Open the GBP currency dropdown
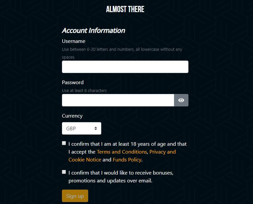The height and width of the screenshot is (204, 253). [82, 128]
